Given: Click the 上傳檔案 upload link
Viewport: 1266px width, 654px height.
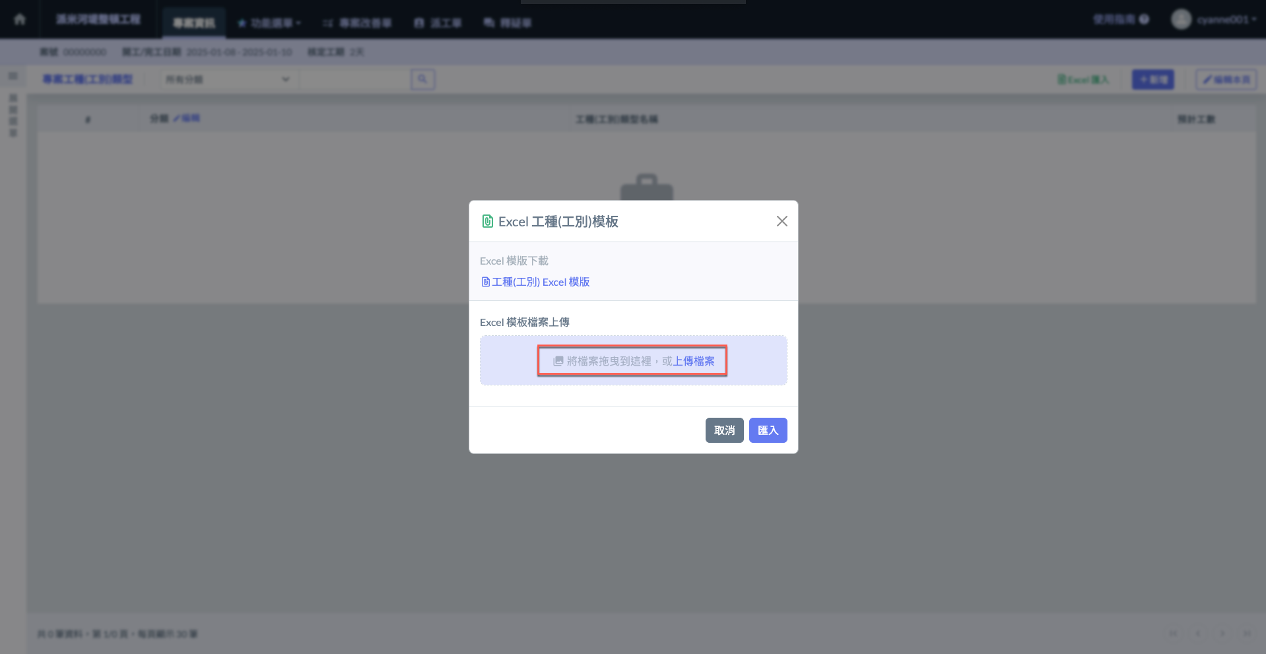Looking at the screenshot, I should (694, 361).
